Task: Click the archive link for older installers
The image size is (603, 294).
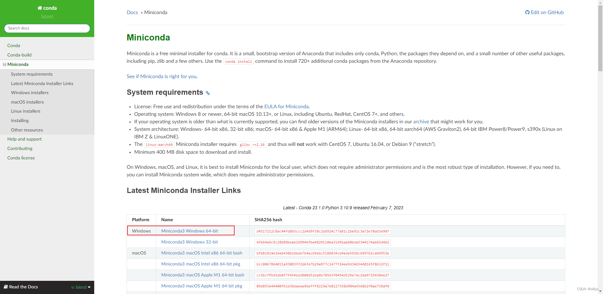Action: pyautogui.click(x=421, y=122)
